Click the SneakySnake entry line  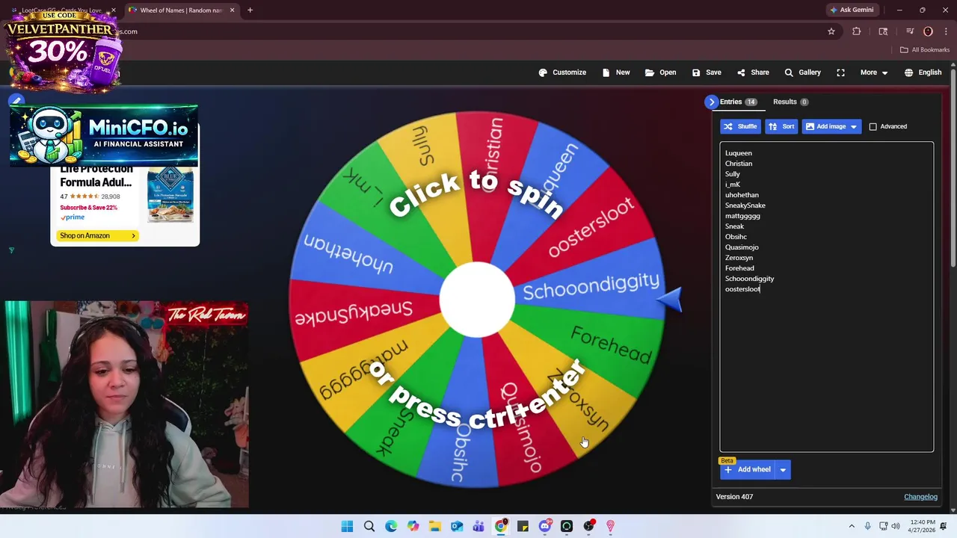(745, 205)
